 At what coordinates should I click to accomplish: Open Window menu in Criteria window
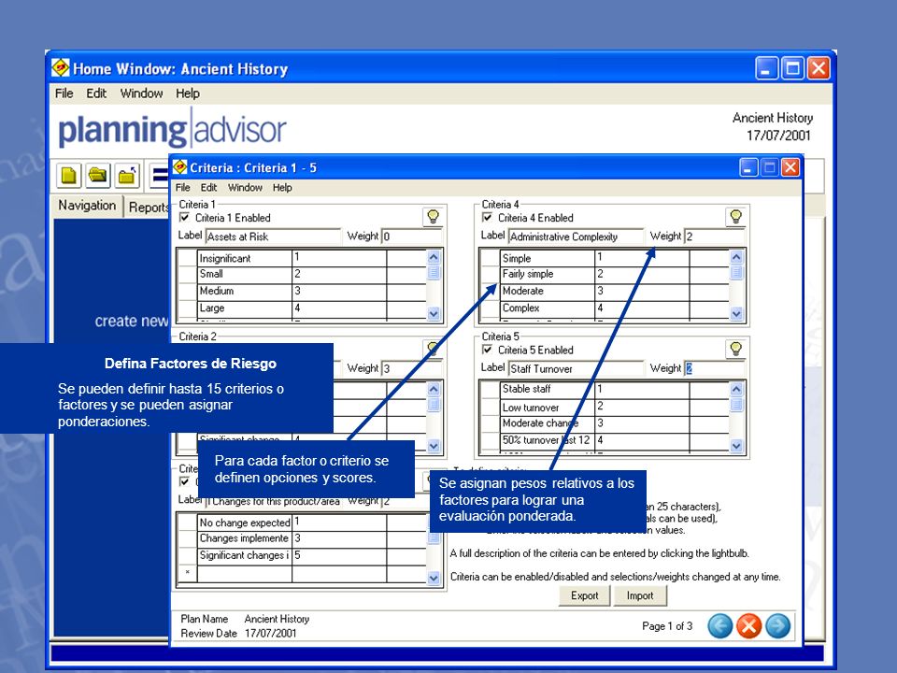click(245, 188)
